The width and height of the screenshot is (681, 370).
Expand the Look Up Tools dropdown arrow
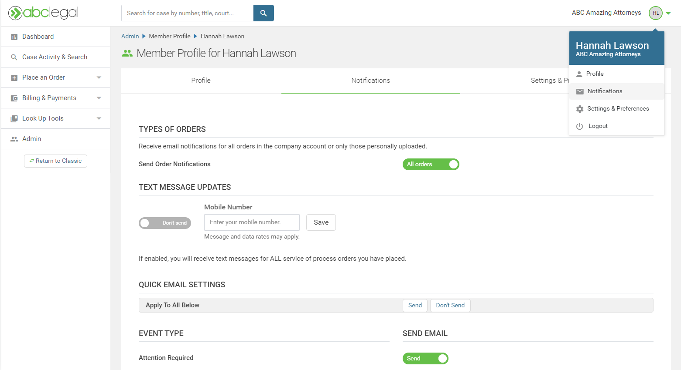99,118
